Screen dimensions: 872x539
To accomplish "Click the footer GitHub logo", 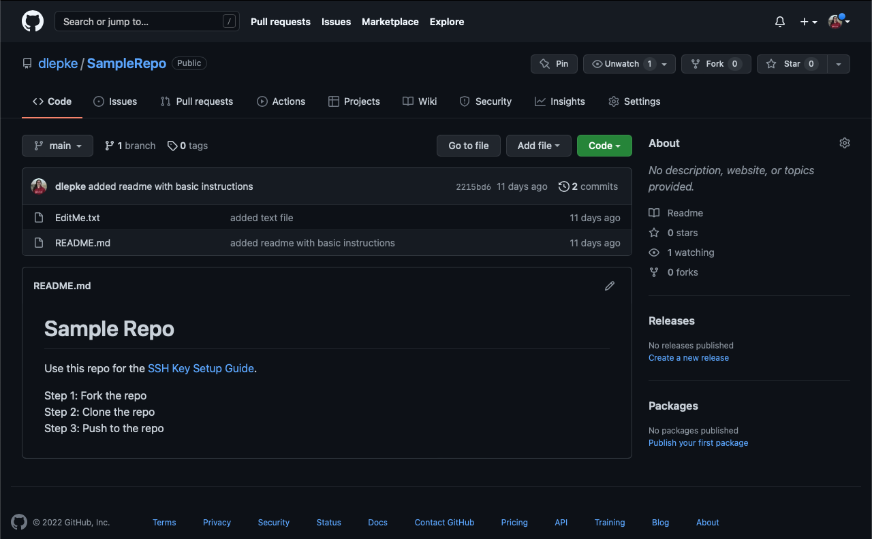I will tap(19, 522).
